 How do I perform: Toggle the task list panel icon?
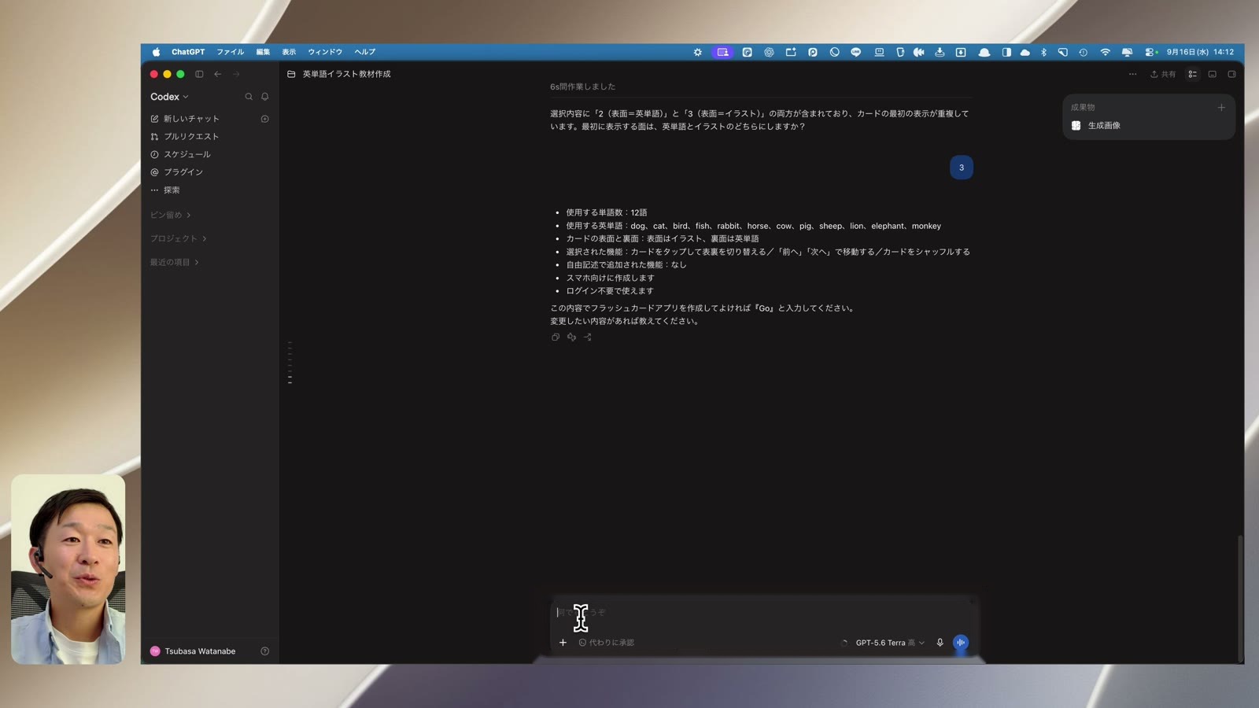tap(1193, 74)
